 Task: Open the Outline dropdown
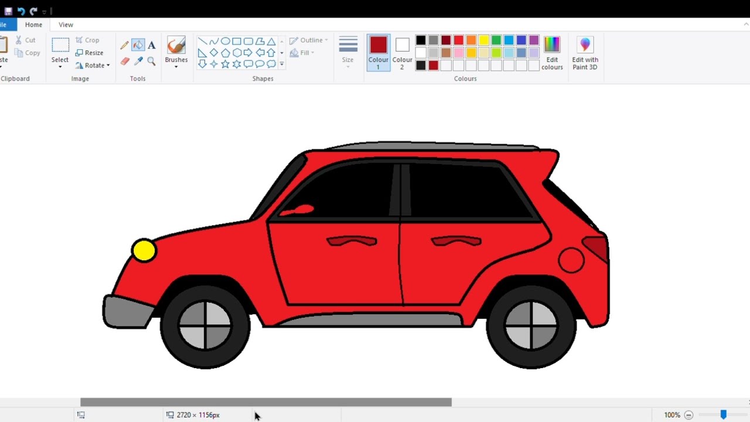[309, 40]
